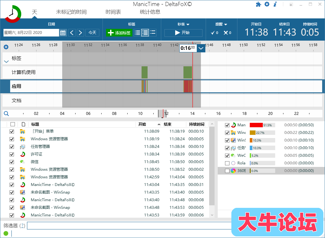Select the middle tag list view icon
Screen dimensions: 325x238
point(145,33)
